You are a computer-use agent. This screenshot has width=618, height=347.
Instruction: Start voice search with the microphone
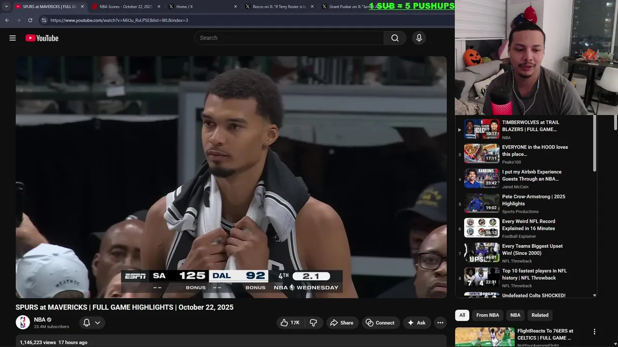click(x=419, y=38)
